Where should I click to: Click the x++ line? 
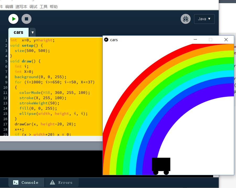point(19,130)
